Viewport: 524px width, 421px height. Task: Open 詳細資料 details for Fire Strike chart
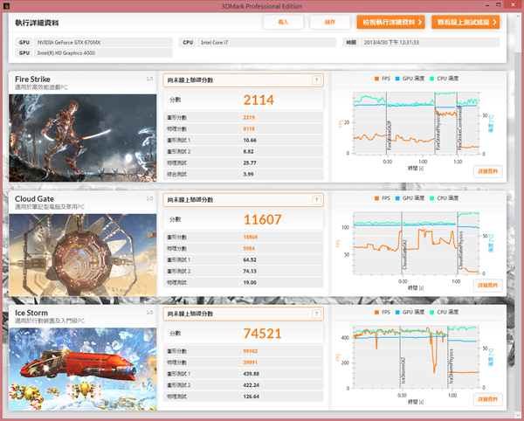click(487, 171)
